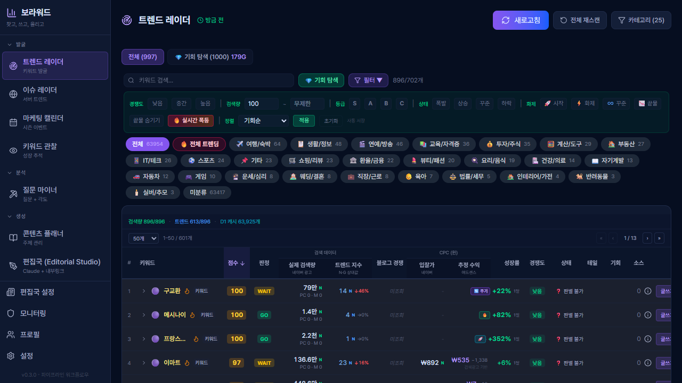Toggle the 낮음 competition filter
The width and height of the screenshot is (682, 383).
coord(157,104)
